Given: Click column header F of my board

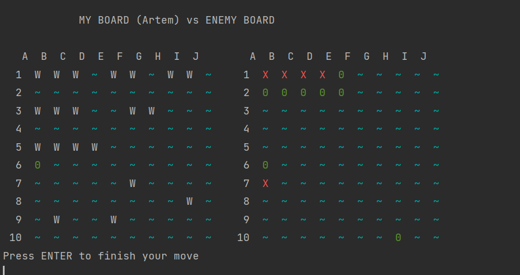Looking at the screenshot, I should point(120,56).
